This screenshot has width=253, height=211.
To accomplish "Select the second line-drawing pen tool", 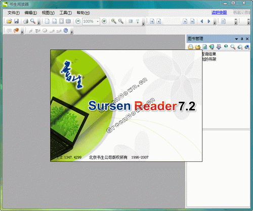I will coord(59,31).
